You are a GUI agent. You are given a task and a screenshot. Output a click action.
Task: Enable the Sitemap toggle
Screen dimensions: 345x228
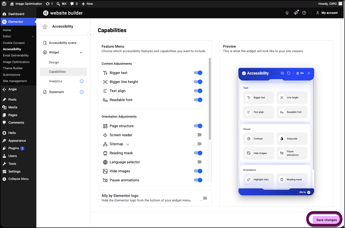tap(198, 144)
